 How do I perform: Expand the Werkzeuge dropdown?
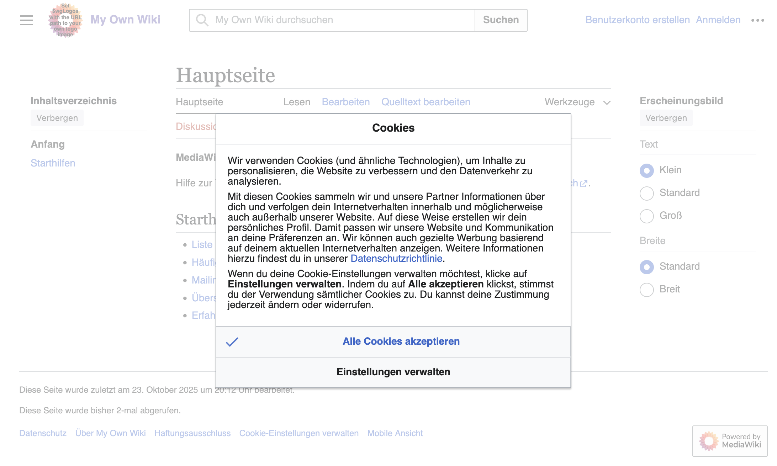577,102
